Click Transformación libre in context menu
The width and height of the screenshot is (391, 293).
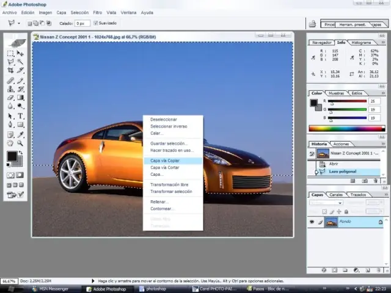[x=169, y=184]
